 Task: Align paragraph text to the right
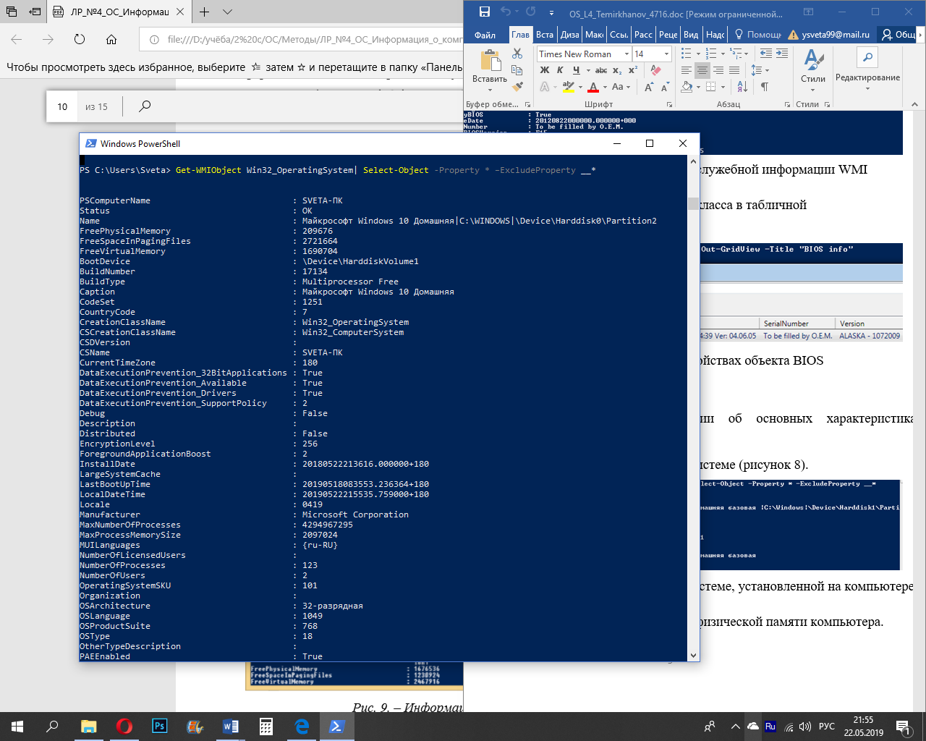pyautogui.click(x=718, y=70)
